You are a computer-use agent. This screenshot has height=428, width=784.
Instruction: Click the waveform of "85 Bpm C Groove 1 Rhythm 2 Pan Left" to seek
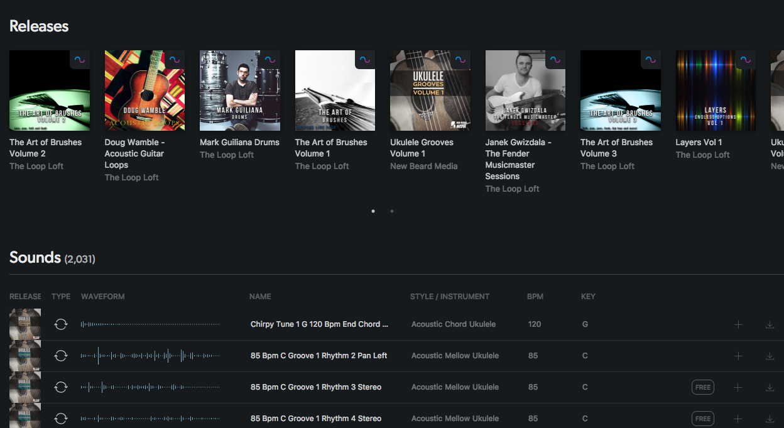[151, 356]
